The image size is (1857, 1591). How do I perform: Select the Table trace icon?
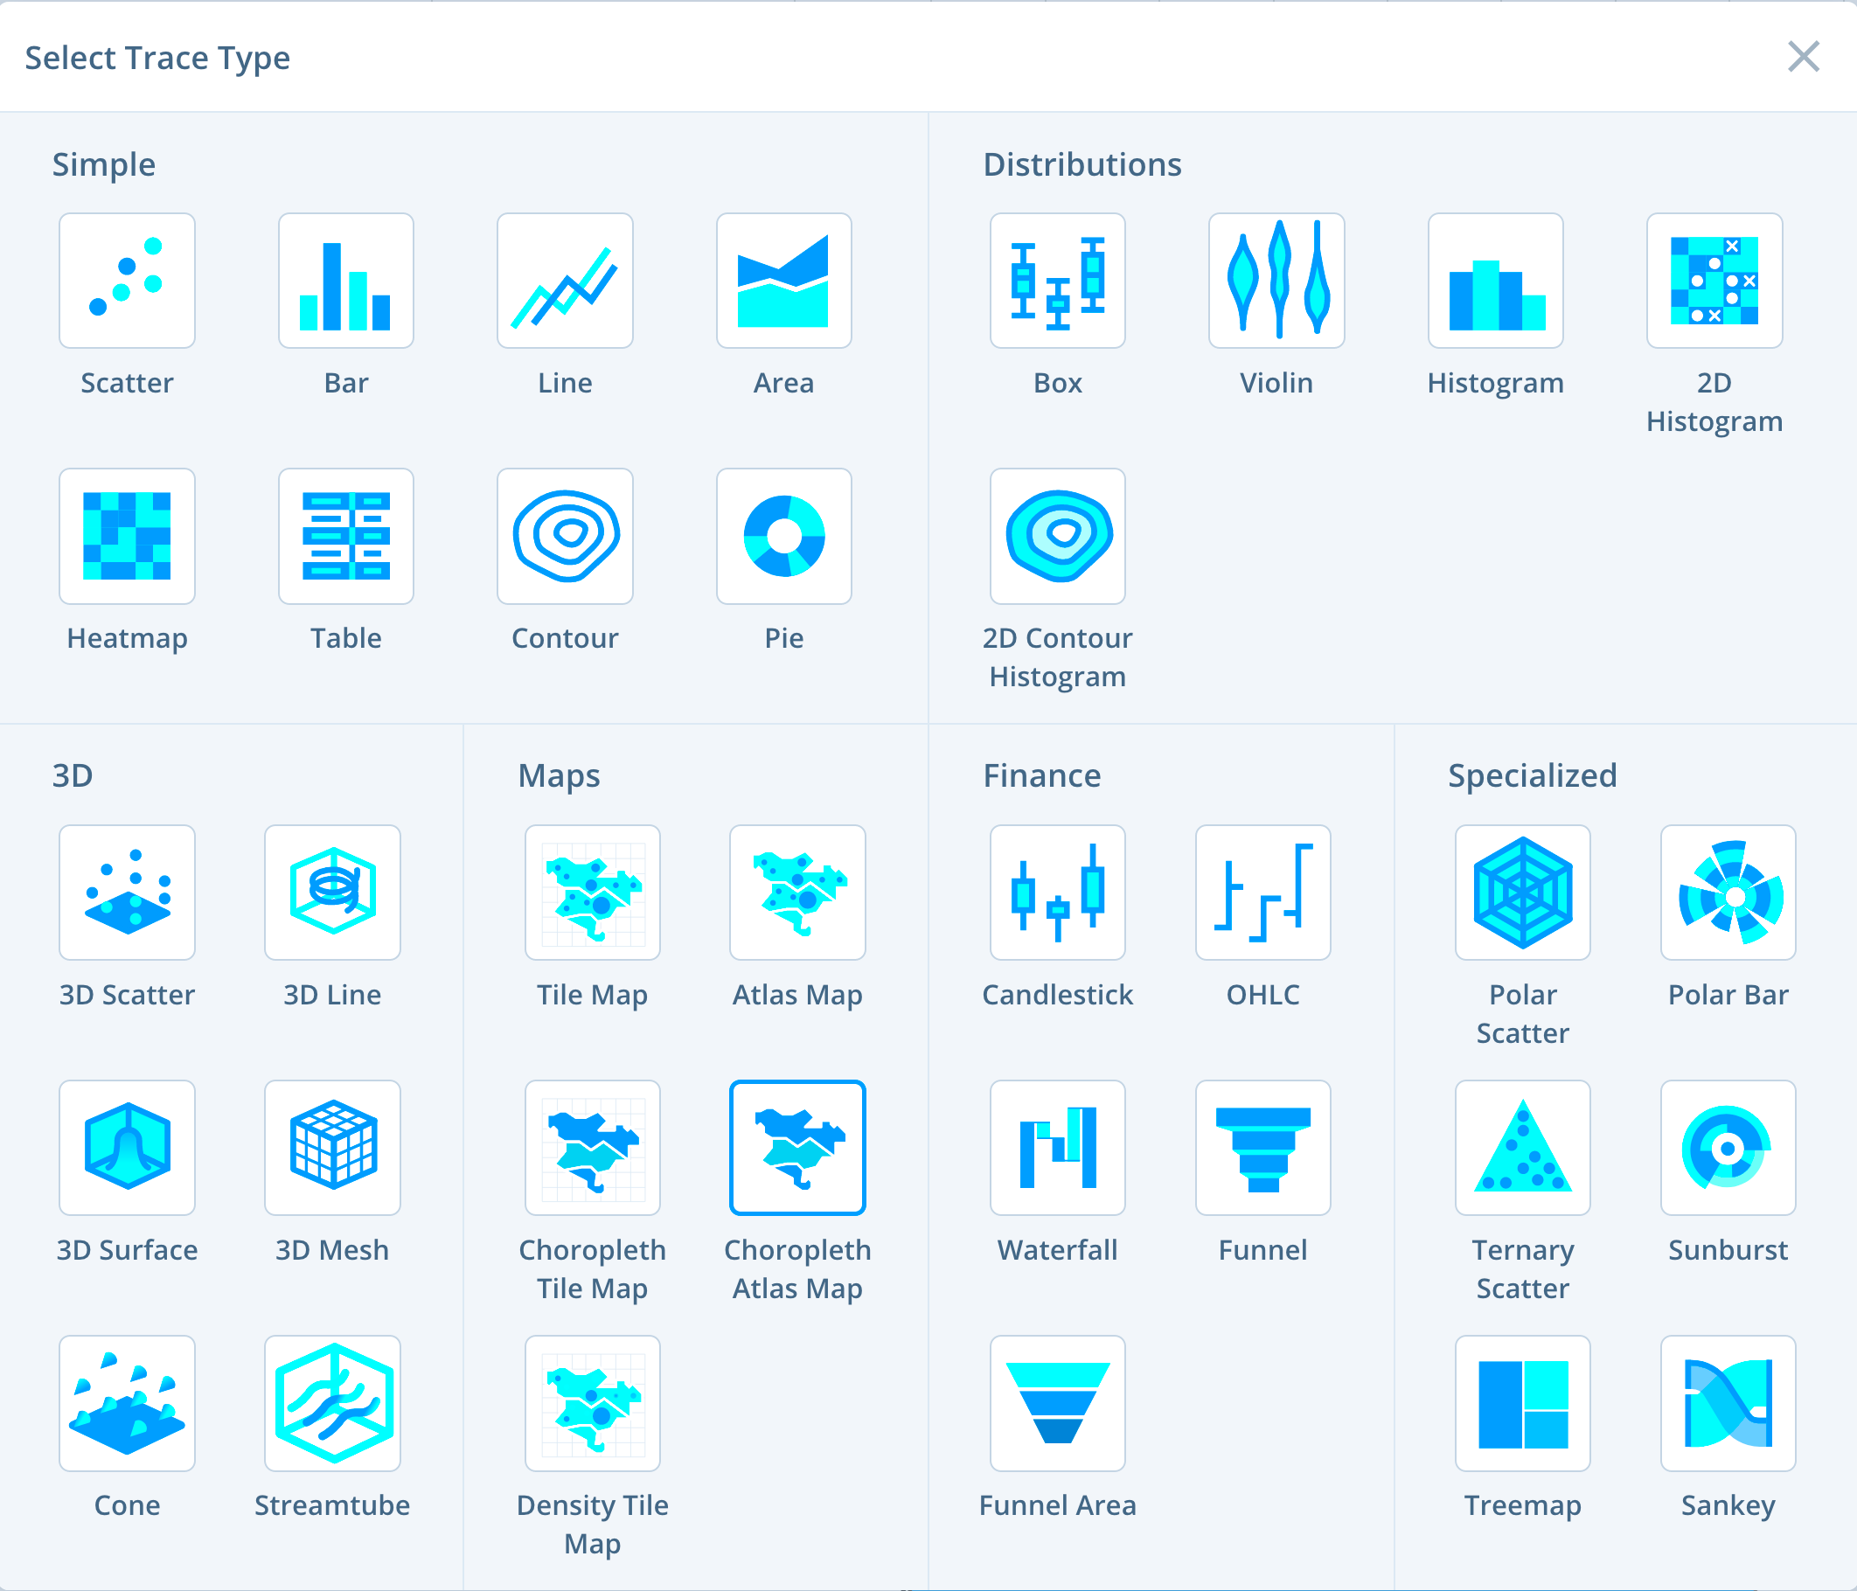coord(346,536)
